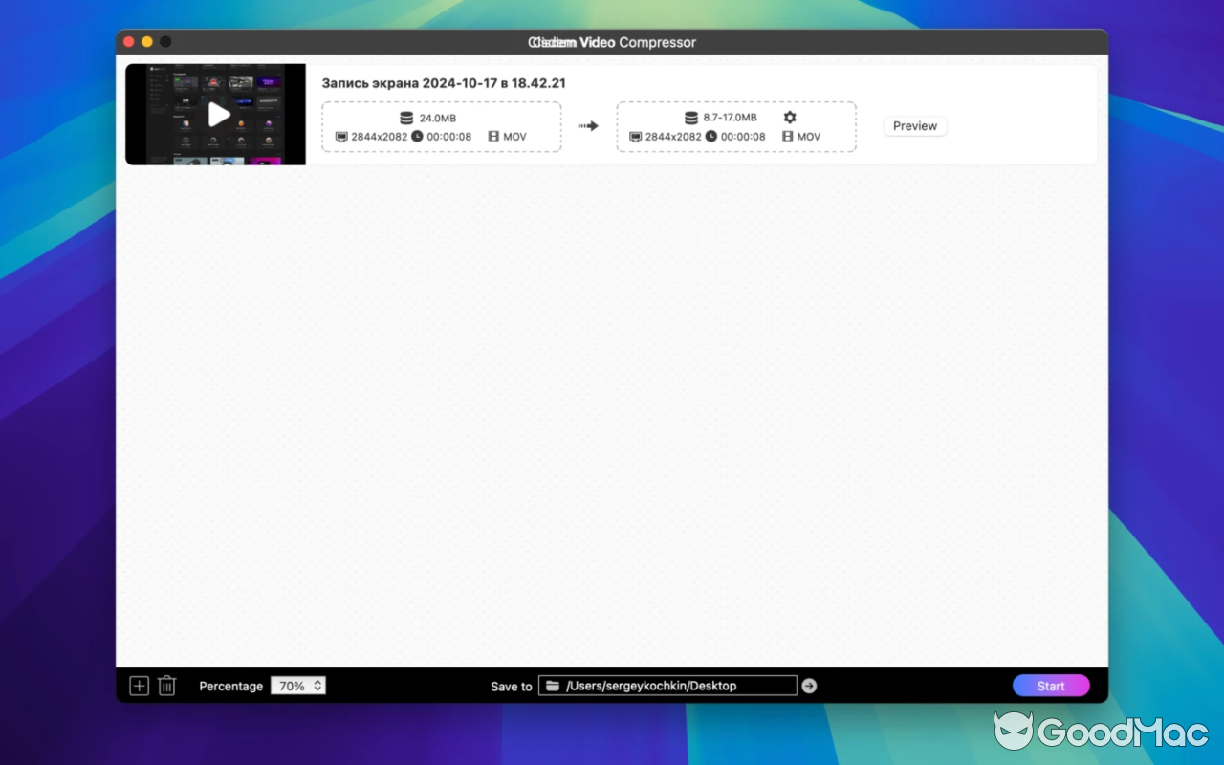Image resolution: width=1224 pixels, height=765 pixels.
Task: Click the Codem Video Compressor title bar
Action: click(612, 42)
